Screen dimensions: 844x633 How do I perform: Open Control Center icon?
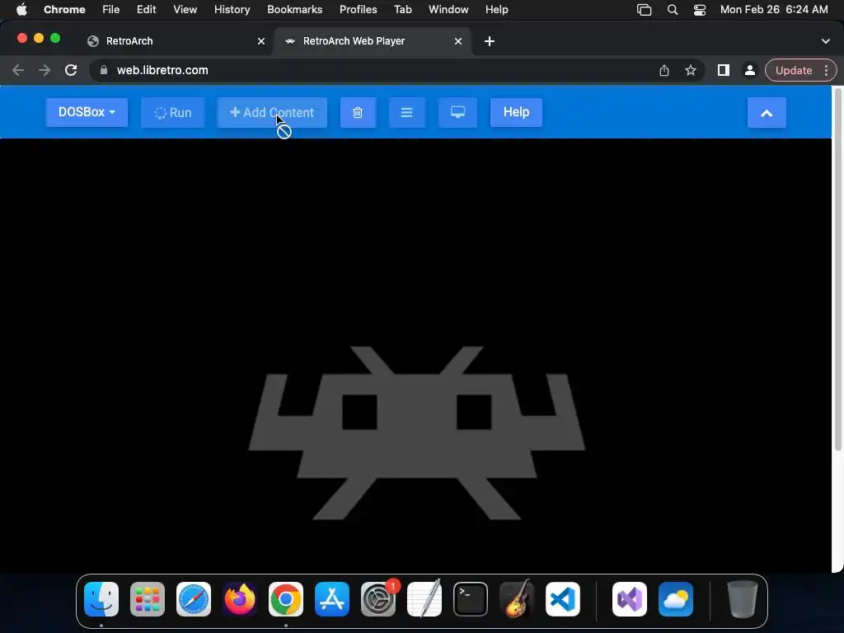point(699,9)
